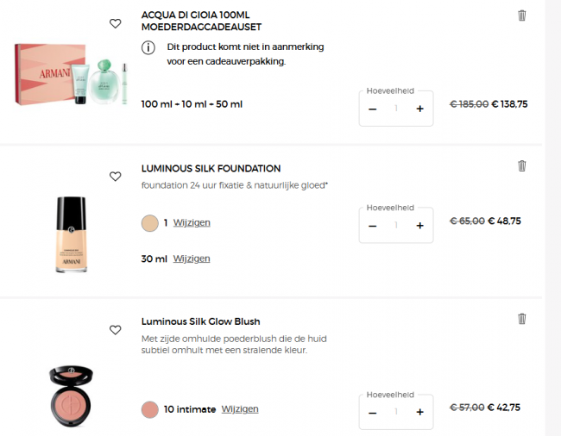Remove Luminous Silk Foundation from cart
The image size is (561, 436).
point(521,165)
